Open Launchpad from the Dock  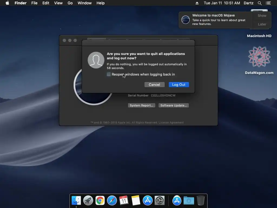click(88, 201)
